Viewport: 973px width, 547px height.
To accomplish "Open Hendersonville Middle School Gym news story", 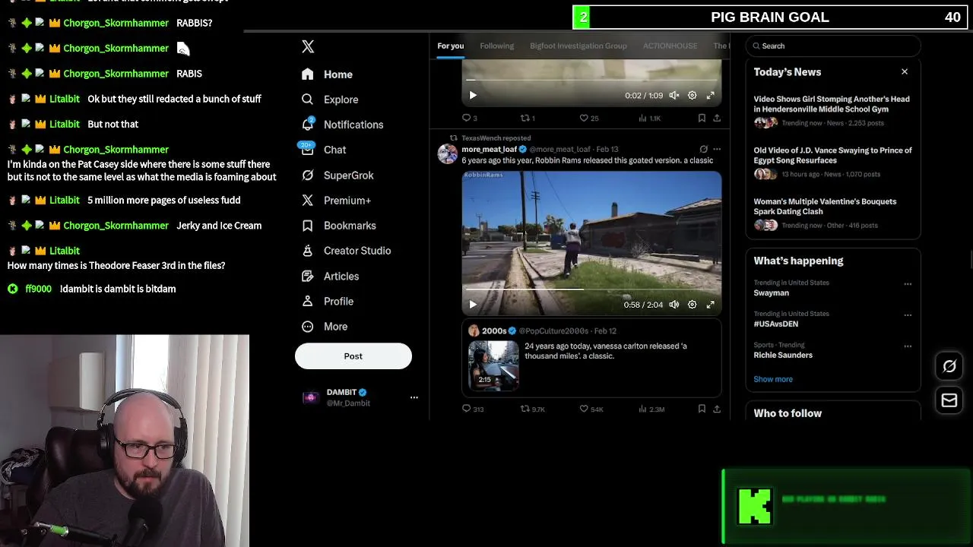I will click(833, 111).
